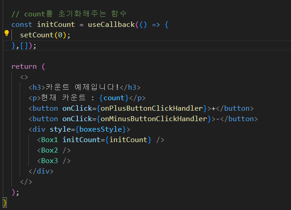Image resolution: width=291 pixels, height=210 pixels.
Task: Click the 'initCount' prop value in braces
Action: pyautogui.click(x=128, y=140)
